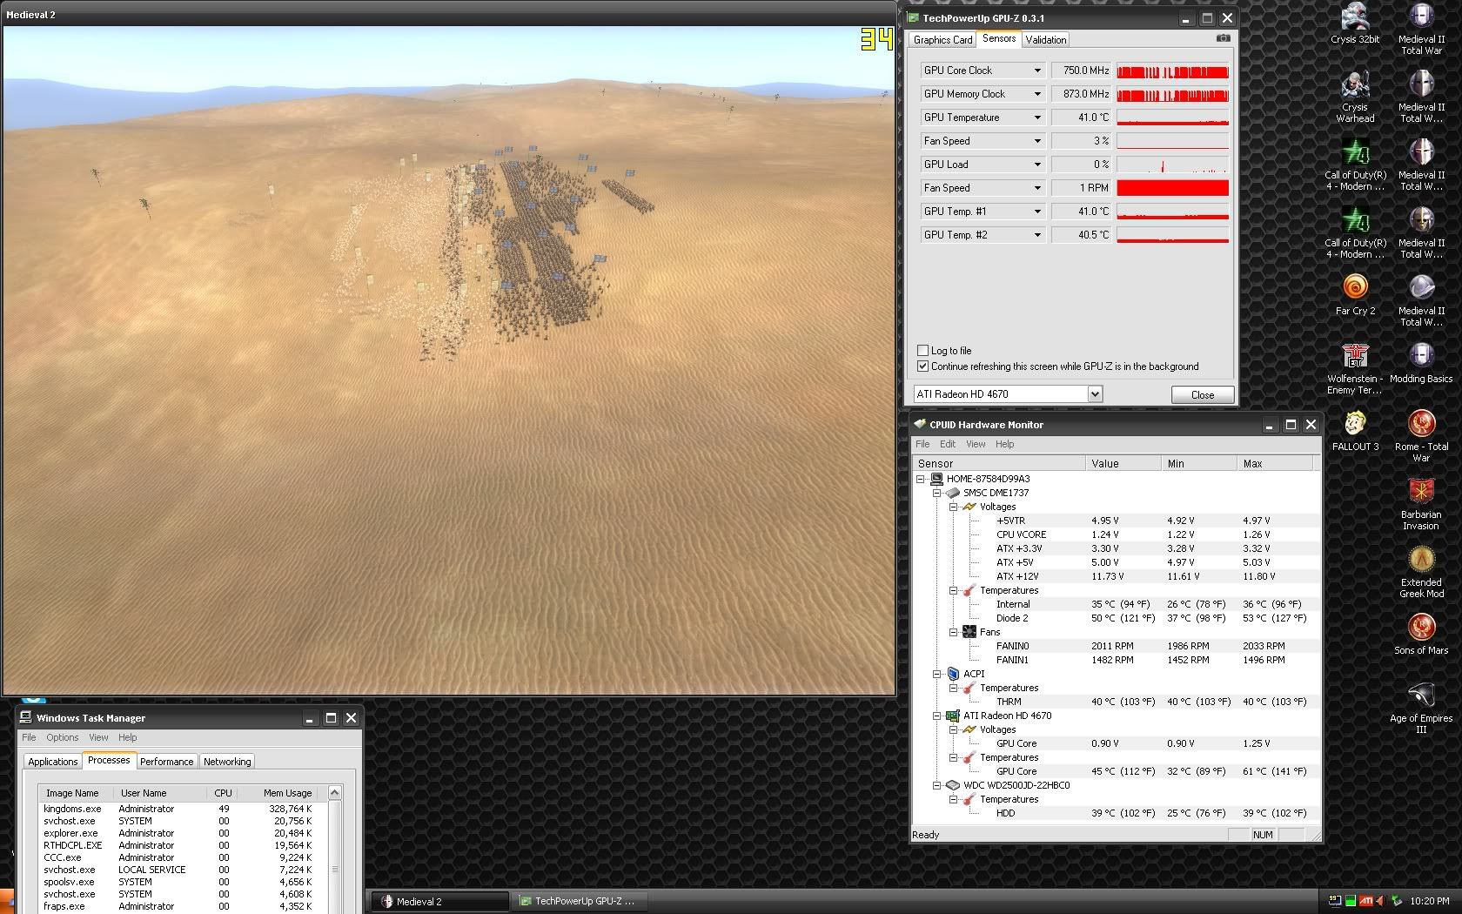Open the Sons of Mars shortcut

(x=1421, y=628)
